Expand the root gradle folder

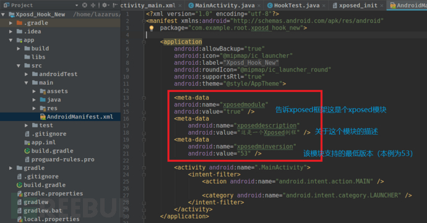pyautogui.click(x=11, y=168)
